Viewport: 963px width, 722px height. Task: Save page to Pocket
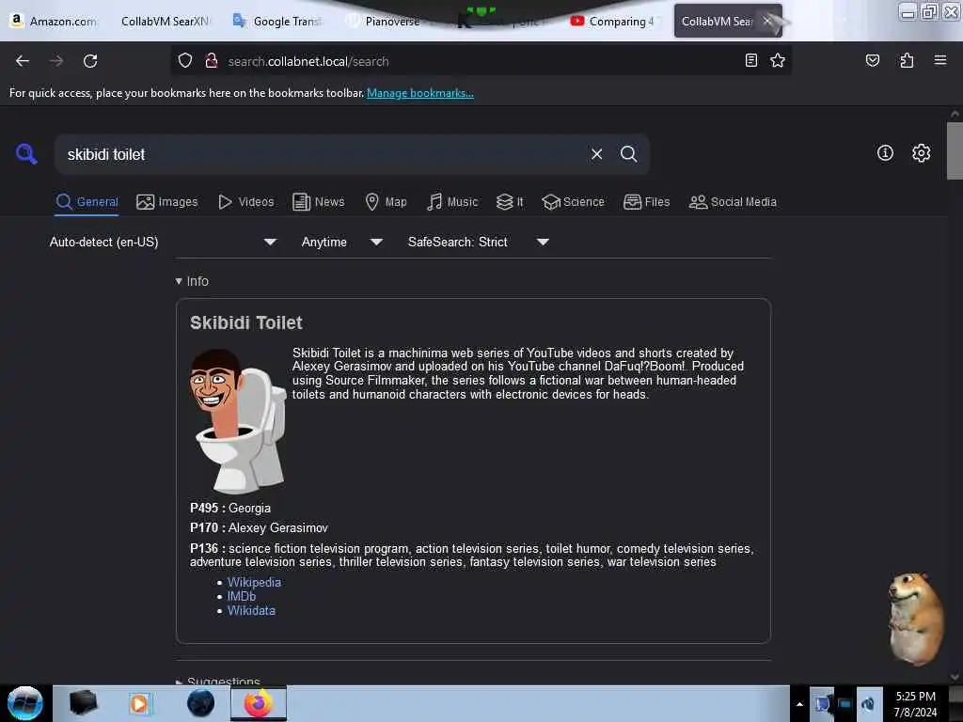tap(872, 60)
